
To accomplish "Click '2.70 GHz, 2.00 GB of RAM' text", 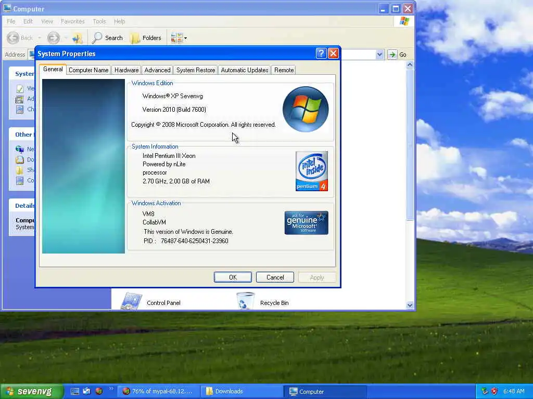I will (x=176, y=181).
